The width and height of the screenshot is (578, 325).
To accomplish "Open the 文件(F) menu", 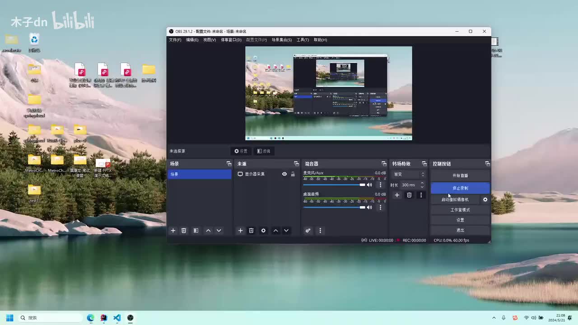I will [175, 40].
